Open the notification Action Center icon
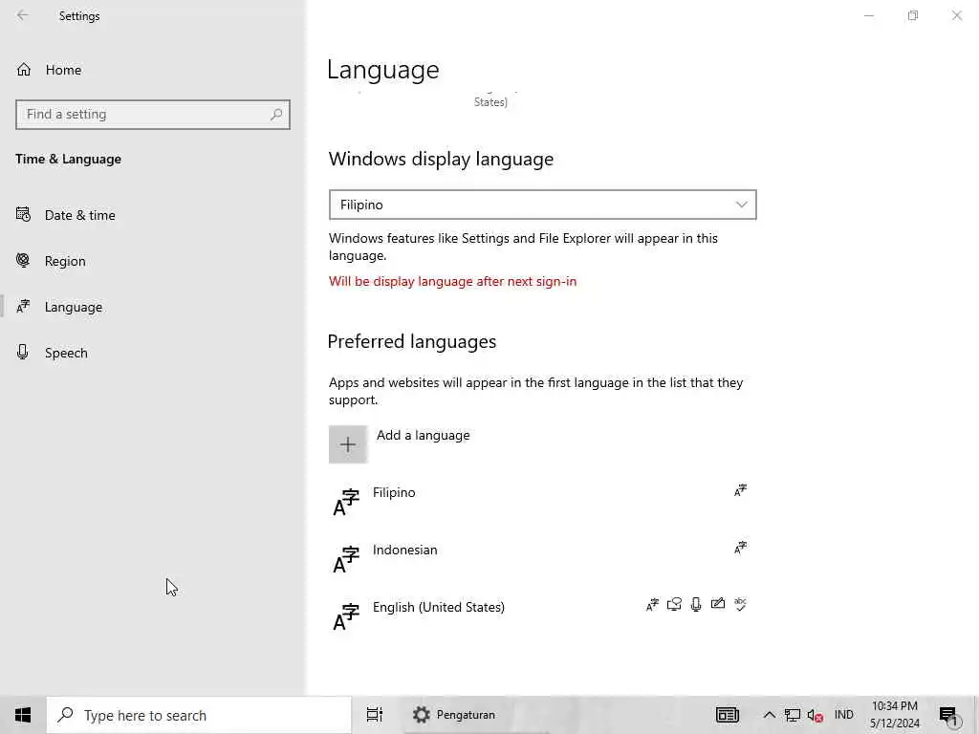 [949, 716]
